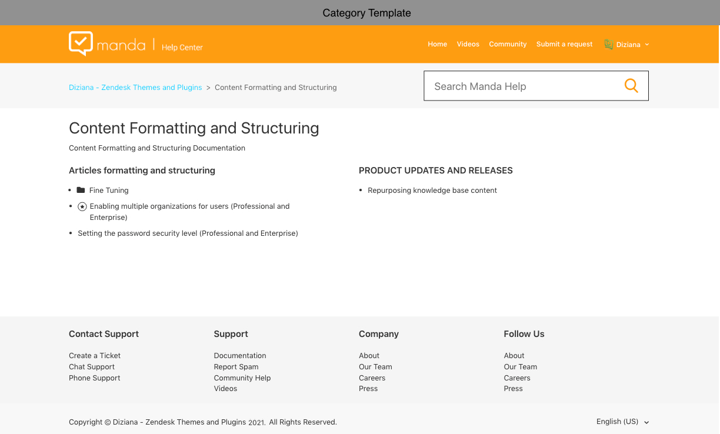Open Enabling multiple organizations for users article
The image size is (720, 434).
pos(189,212)
